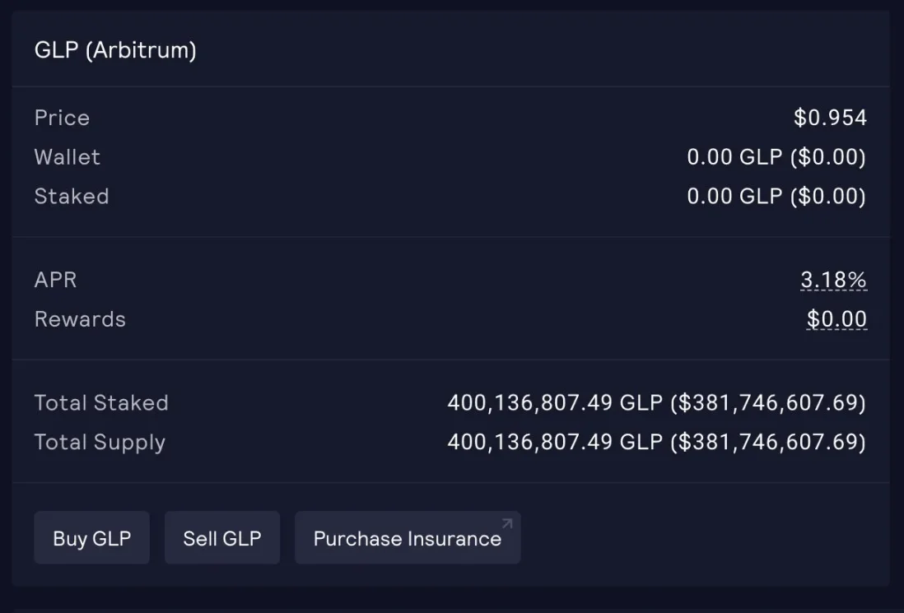Image resolution: width=904 pixels, height=613 pixels.
Task: Click the Staked balance 0.00 GLP value
Action: pyautogui.click(x=734, y=197)
